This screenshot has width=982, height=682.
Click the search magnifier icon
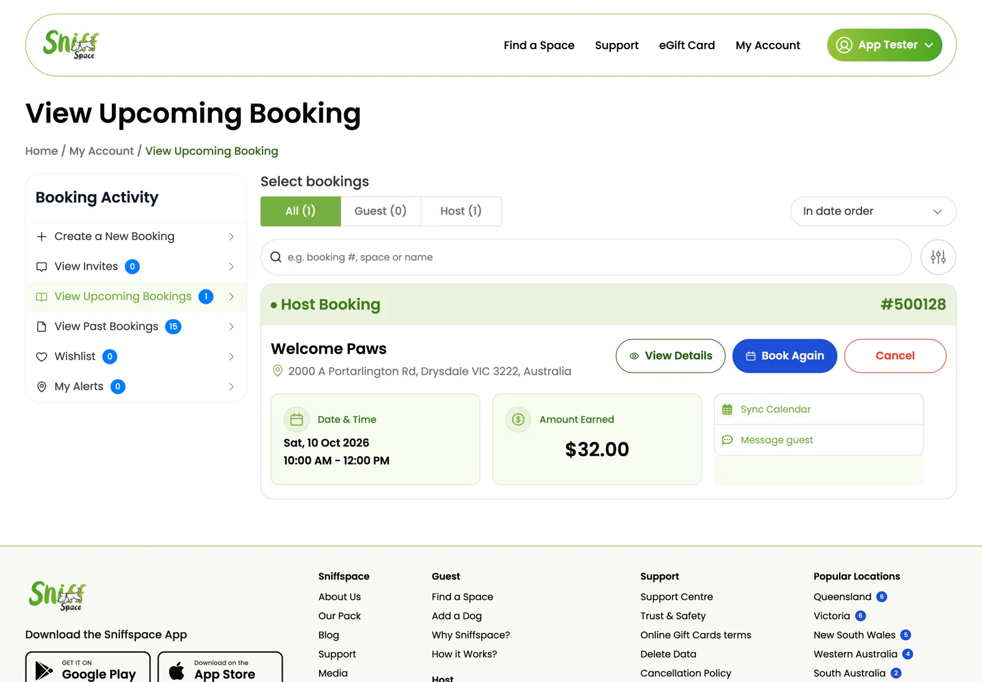276,257
